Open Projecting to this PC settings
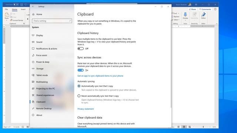 click(43, 89)
